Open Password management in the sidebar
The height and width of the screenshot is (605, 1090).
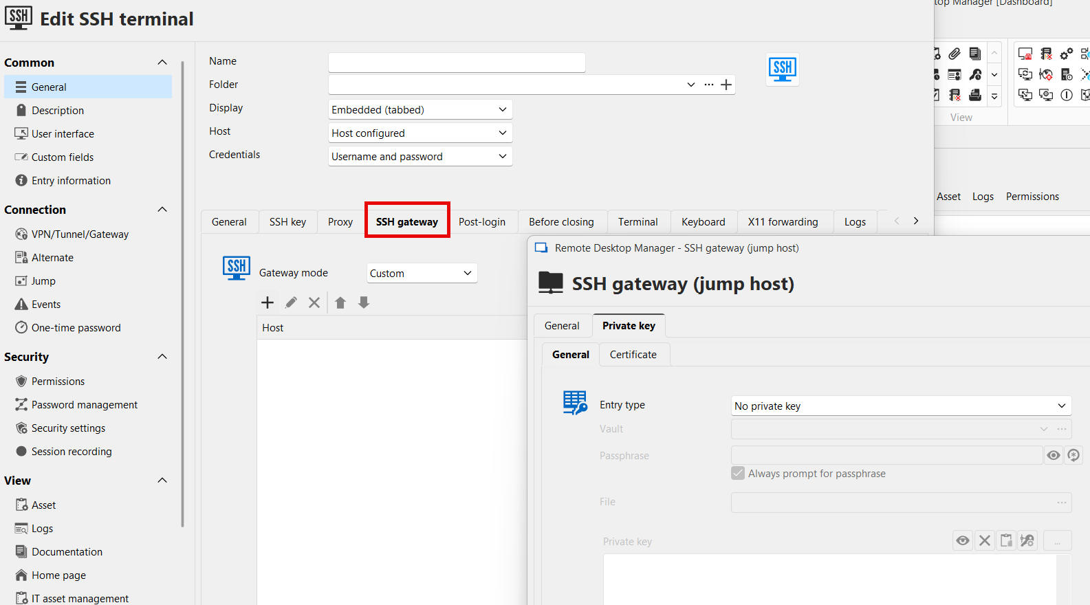(85, 405)
